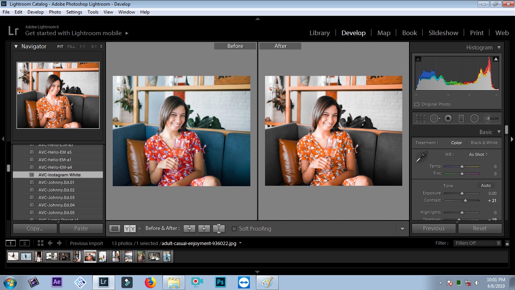Open the WB As Shot dropdown
Image resolution: width=515 pixels, height=290 pixels.
pyautogui.click(x=478, y=154)
